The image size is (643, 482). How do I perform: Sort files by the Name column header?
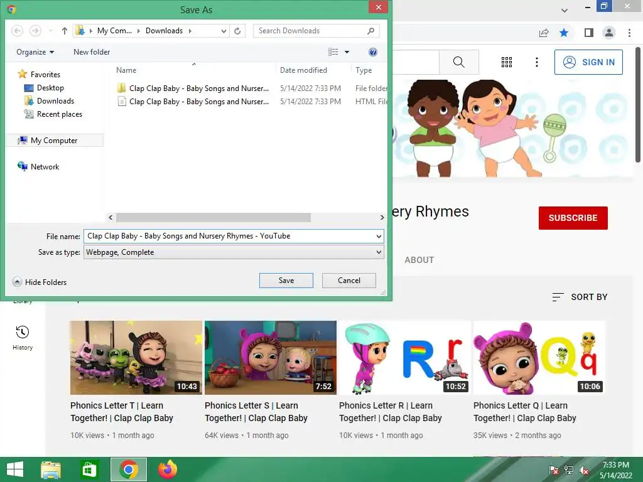pyautogui.click(x=126, y=70)
